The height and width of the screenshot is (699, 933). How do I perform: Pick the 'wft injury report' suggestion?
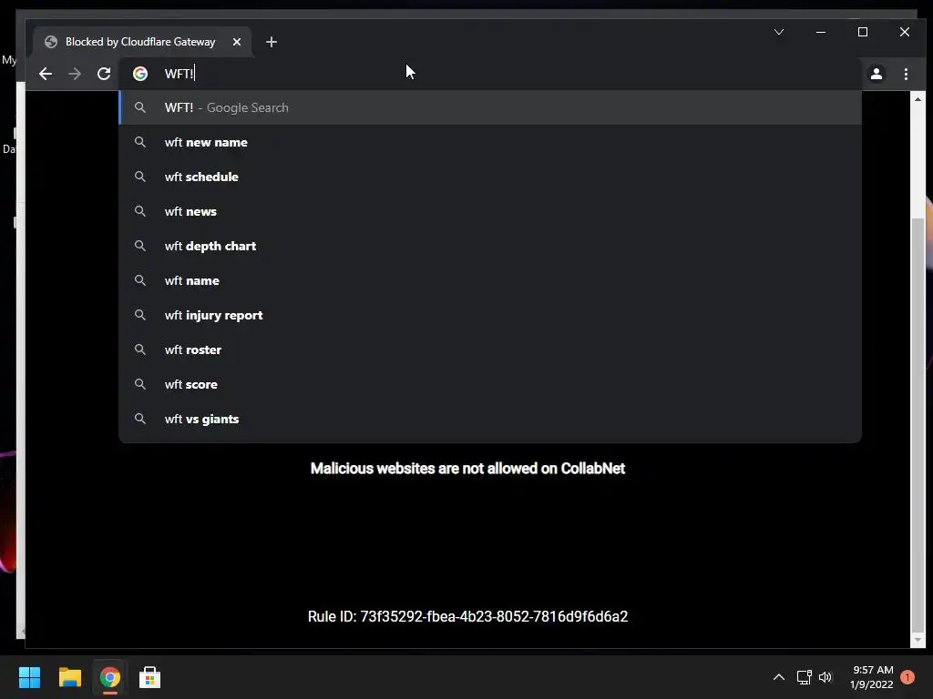click(490, 315)
